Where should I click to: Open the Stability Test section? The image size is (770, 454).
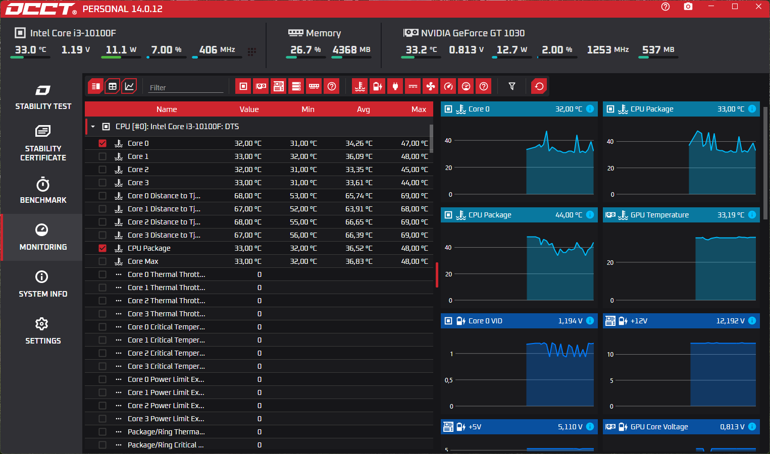[x=43, y=97]
